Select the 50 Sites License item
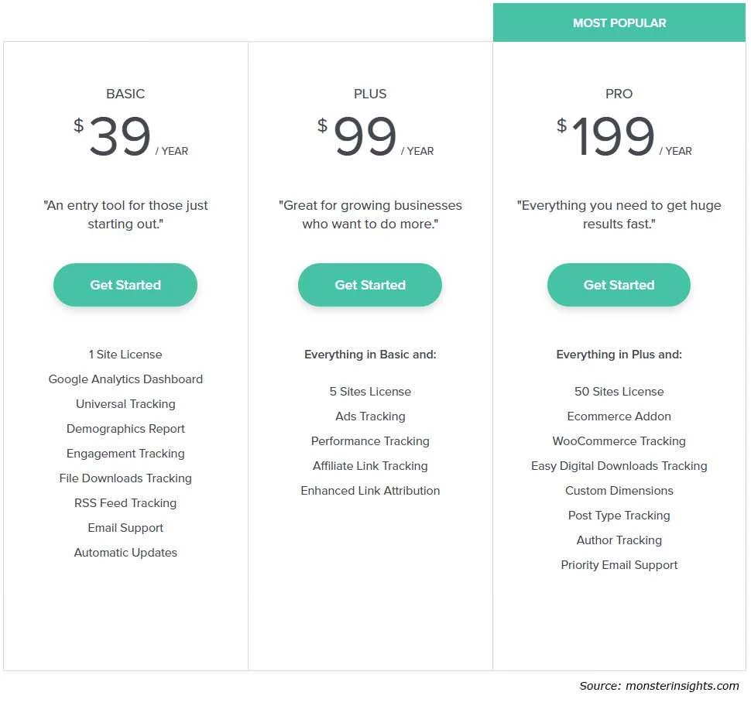The height and width of the screenshot is (706, 751). click(619, 392)
